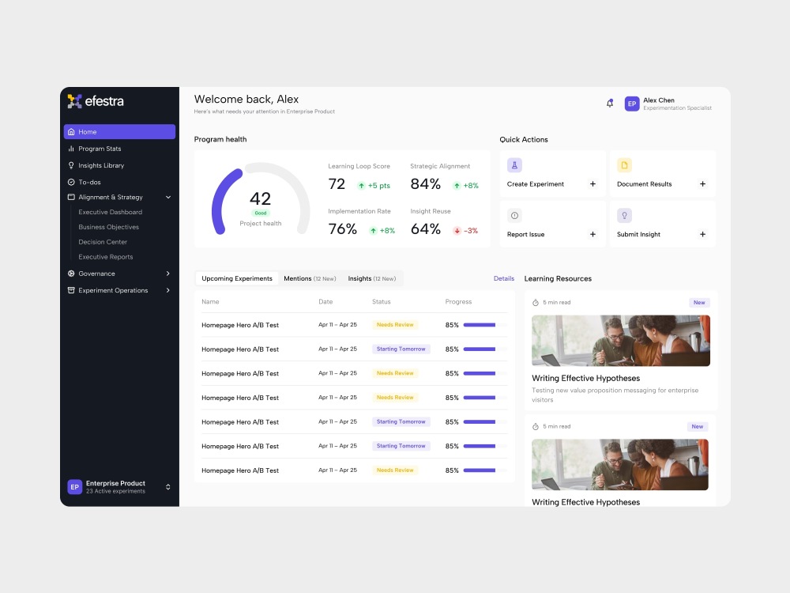Open Program Stats in the sidebar
790x593 pixels.
tap(119, 149)
